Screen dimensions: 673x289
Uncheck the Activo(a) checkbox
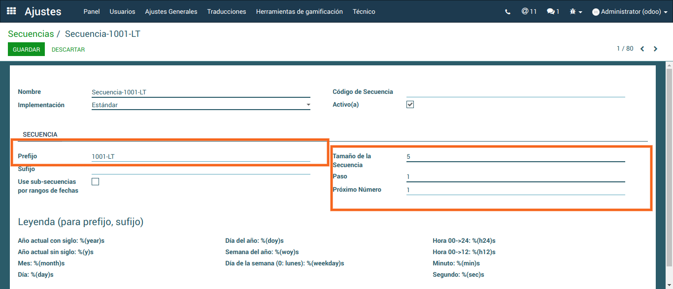coord(410,105)
